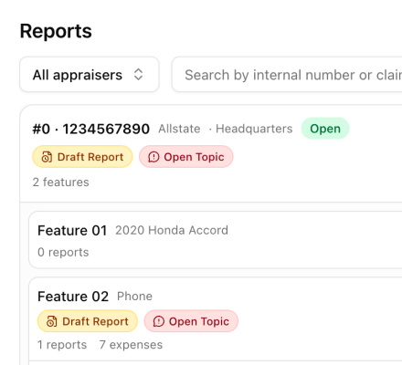Click the up-down chevron in appraisers selector
The height and width of the screenshot is (365, 402).
138,75
